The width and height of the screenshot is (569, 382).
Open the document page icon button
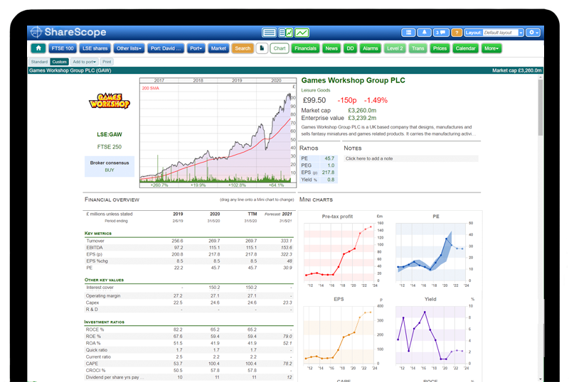[x=262, y=48]
